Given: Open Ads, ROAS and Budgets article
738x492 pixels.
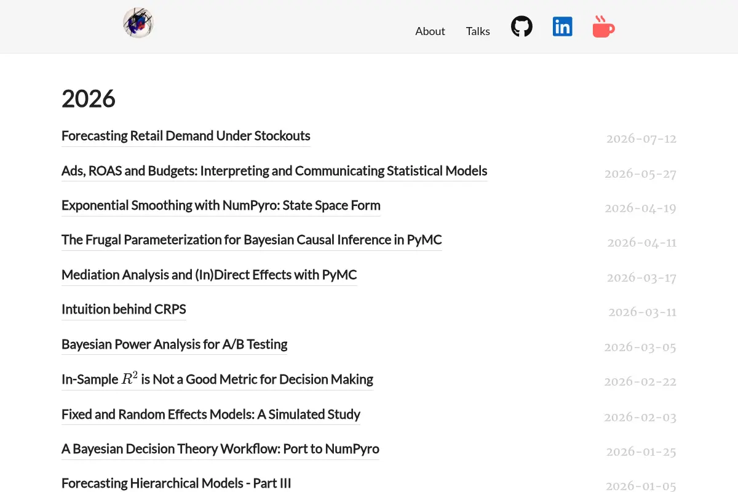Looking at the screenshot, I should pyautogui.click(x=274, y=171).
